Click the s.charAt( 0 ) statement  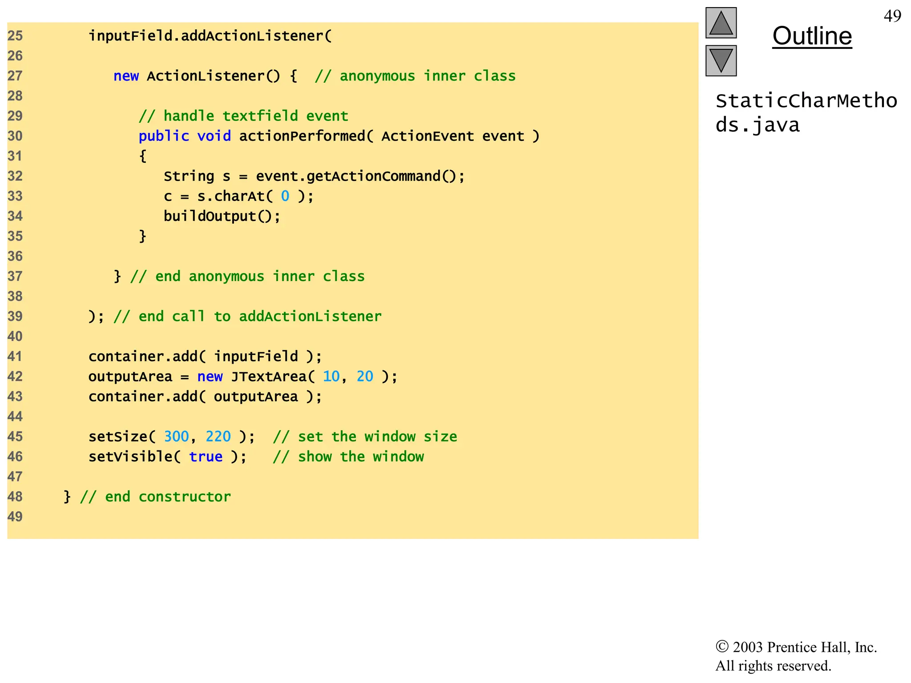[238, 197]
